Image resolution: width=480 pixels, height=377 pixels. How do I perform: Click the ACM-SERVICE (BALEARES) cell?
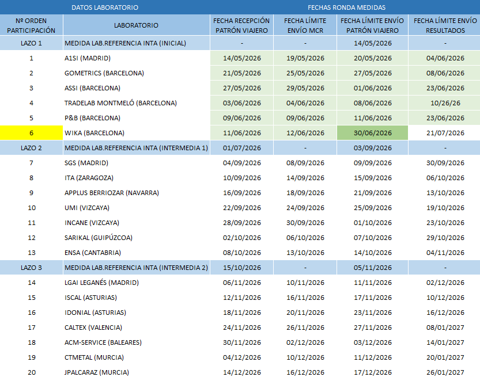[x=136, y=342]
